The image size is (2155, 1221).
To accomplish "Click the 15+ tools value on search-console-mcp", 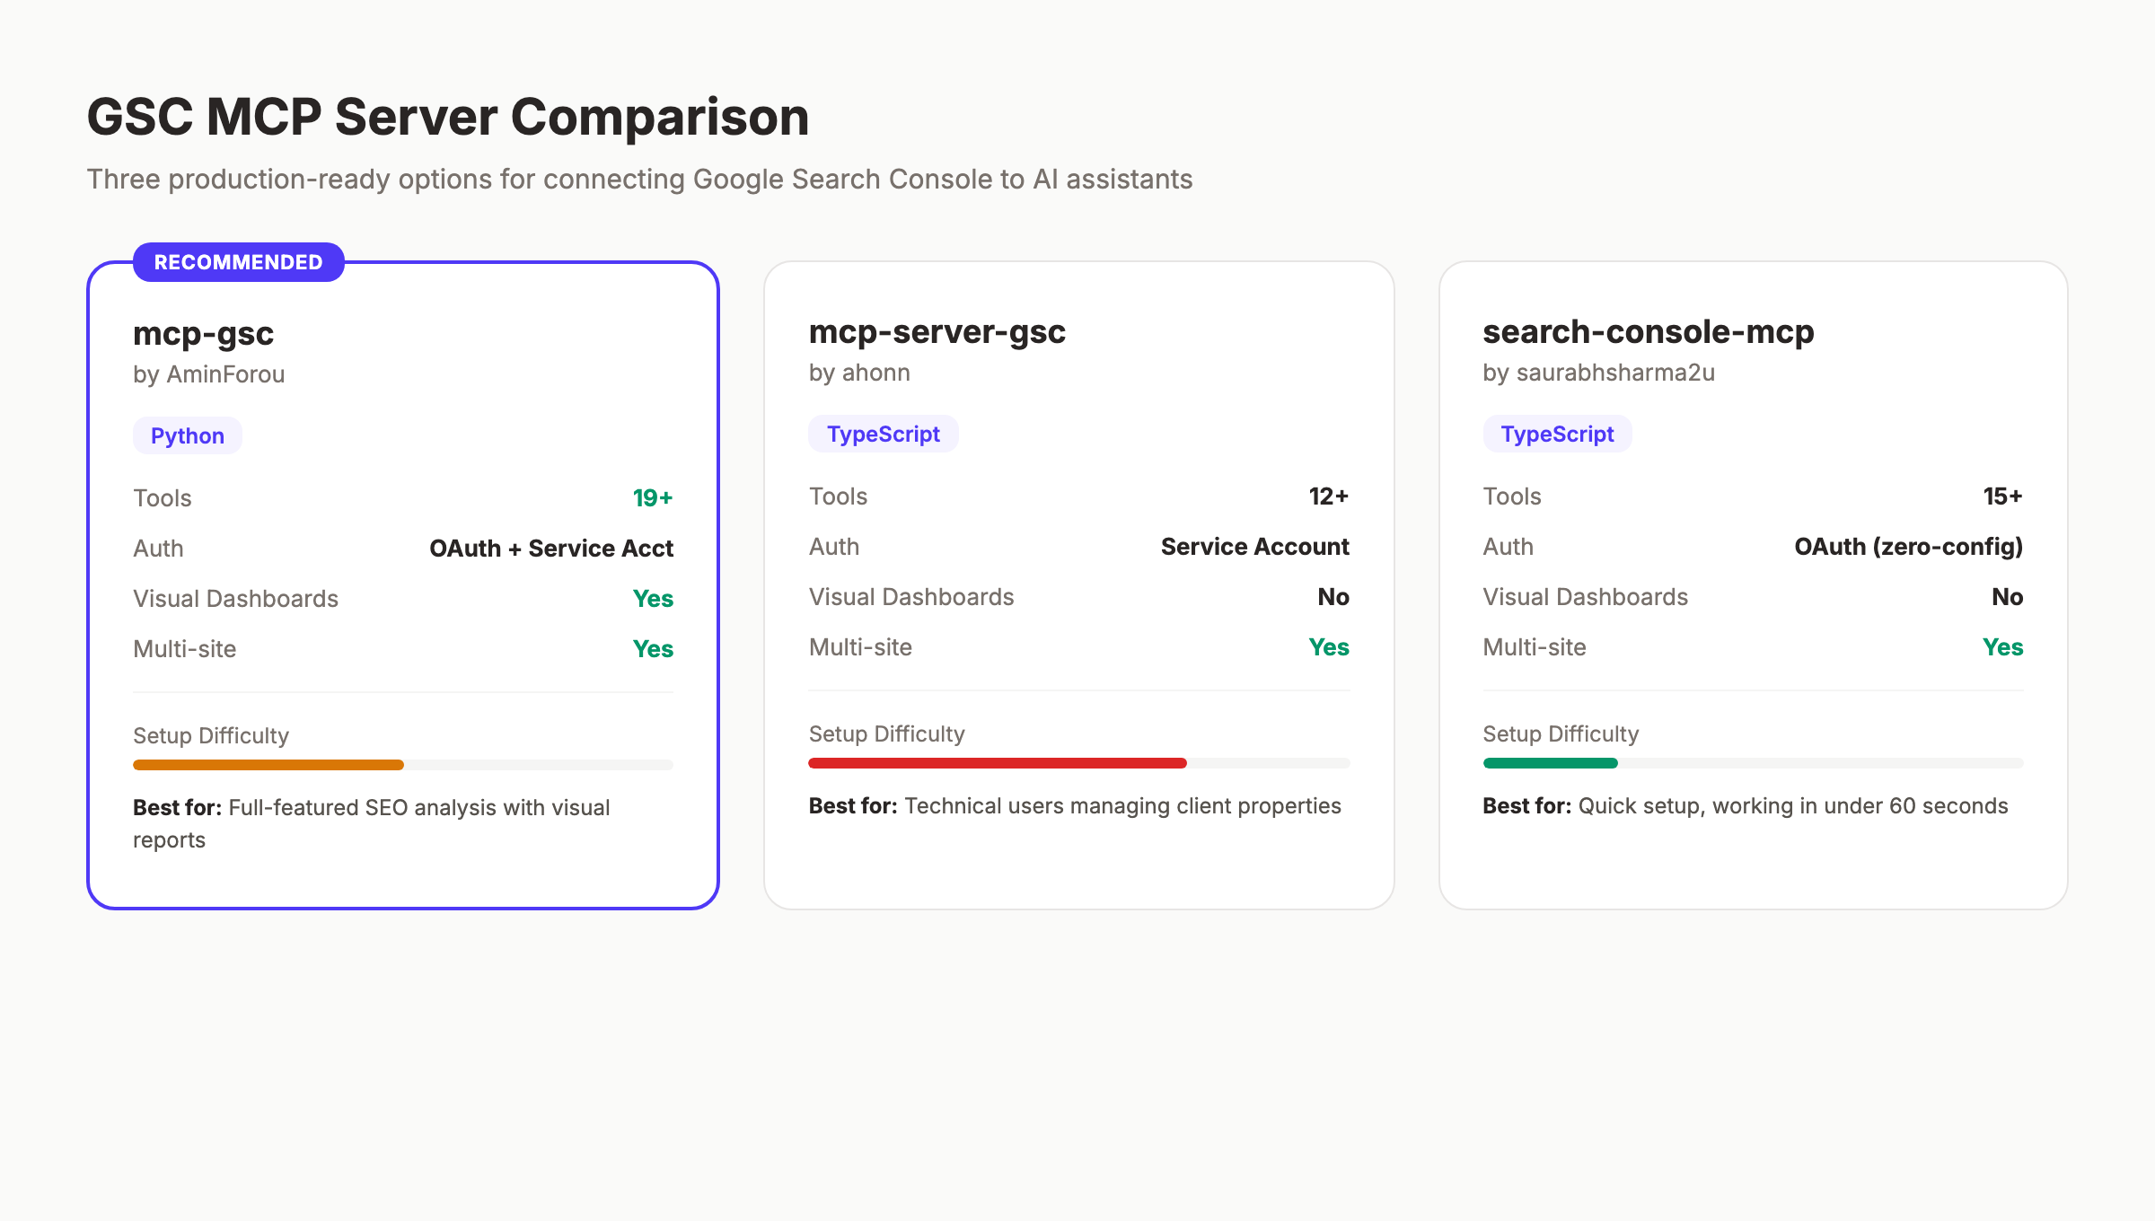I will tap(2002, 496).
